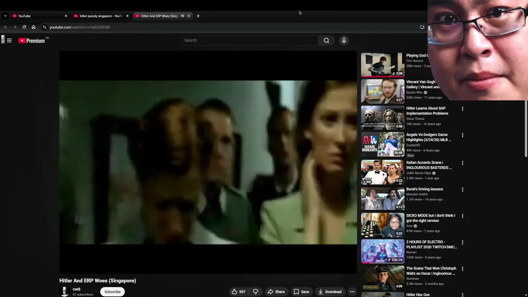This screenshot has height=297, width=528.
Task: Close the YouTube tab
Action: coord(66,16)
